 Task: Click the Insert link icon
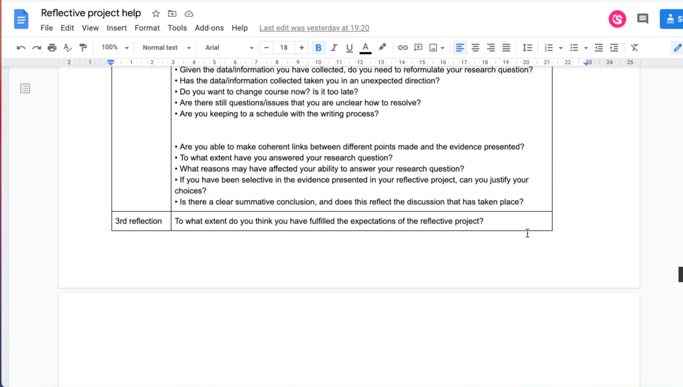(402, 48)
